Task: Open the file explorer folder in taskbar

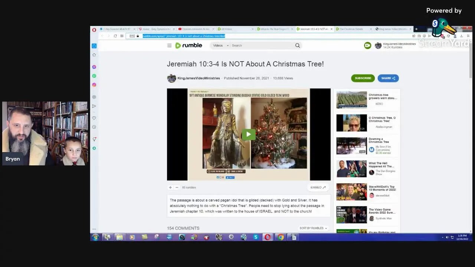Action: pos(119,237)
